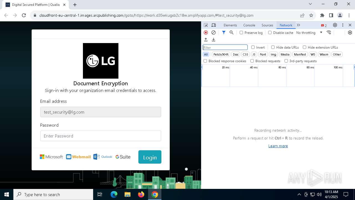Select the Network tab
Screen dimensions: 355x200
pos(286,25)
